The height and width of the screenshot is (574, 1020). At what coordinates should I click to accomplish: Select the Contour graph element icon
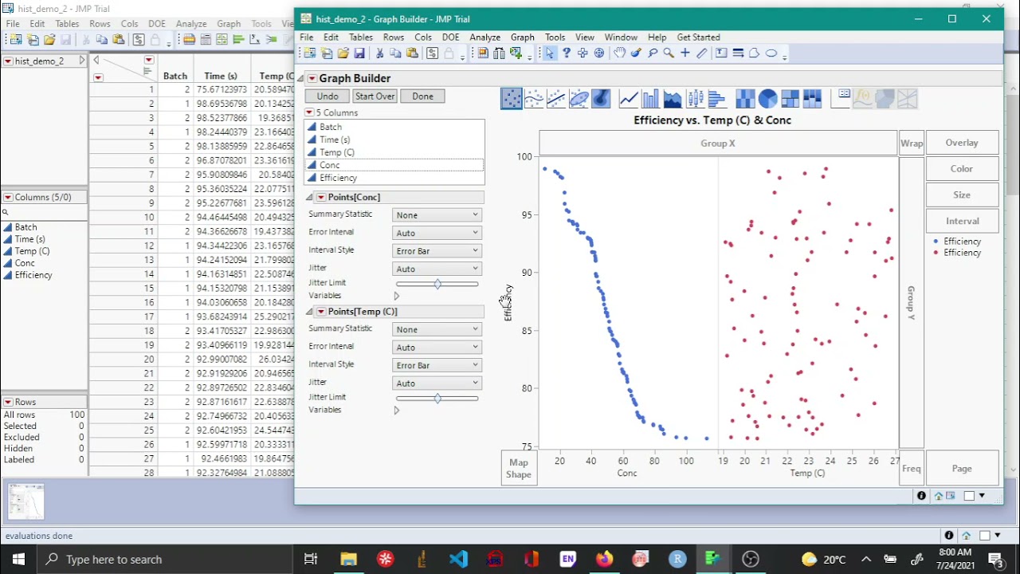(x=601, y=99)
